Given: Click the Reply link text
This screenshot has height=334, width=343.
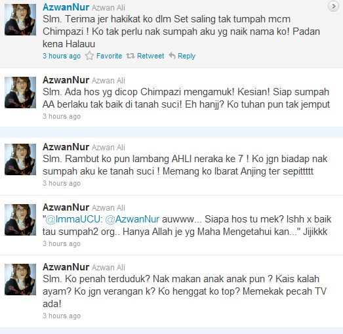Looking at the screenshot, I should tap(187, 56).
